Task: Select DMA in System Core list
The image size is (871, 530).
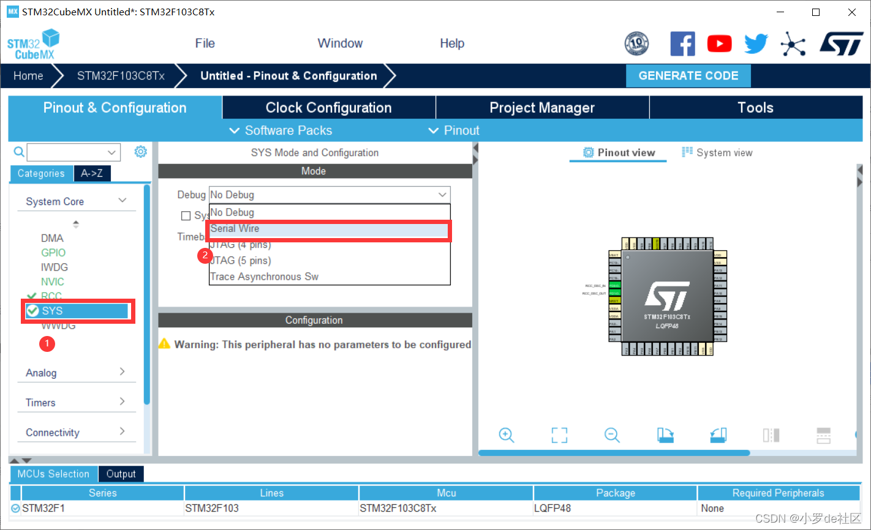Action: click(52, 238)
